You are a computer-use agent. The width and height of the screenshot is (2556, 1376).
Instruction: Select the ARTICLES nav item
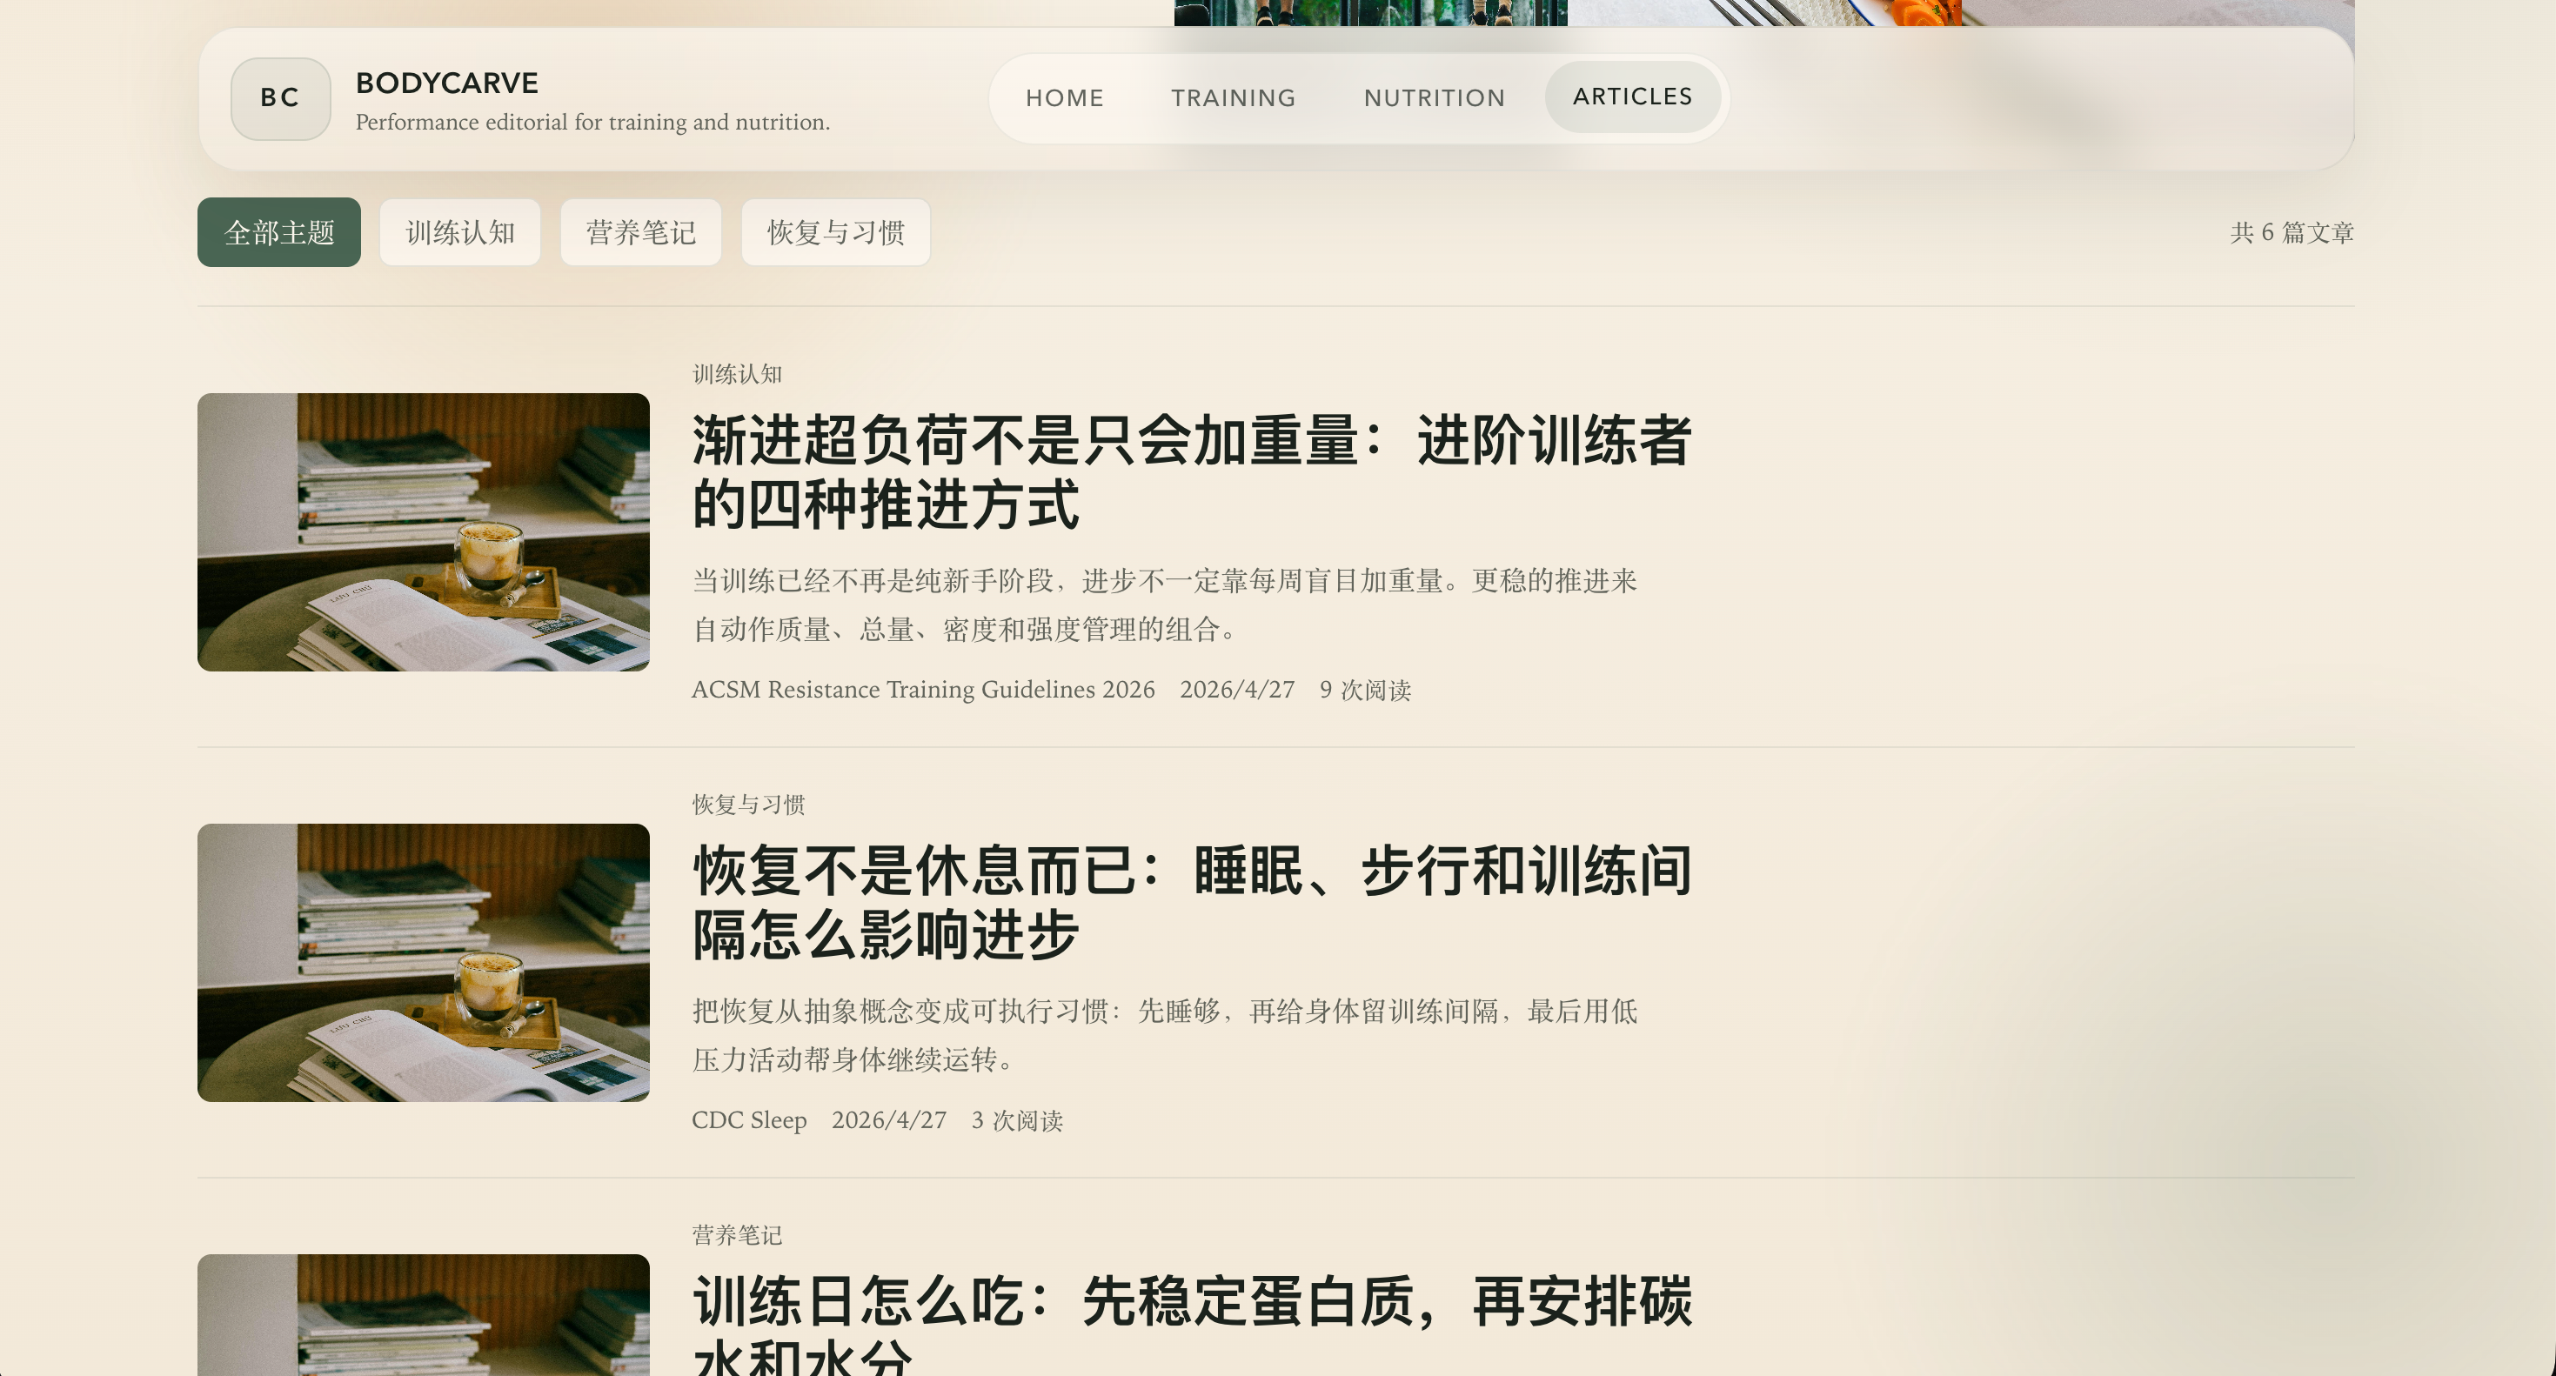pos(1632,97)
